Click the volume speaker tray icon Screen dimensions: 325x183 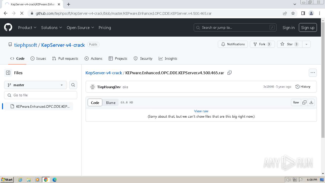pyautogui.click(x=288, y=180)
